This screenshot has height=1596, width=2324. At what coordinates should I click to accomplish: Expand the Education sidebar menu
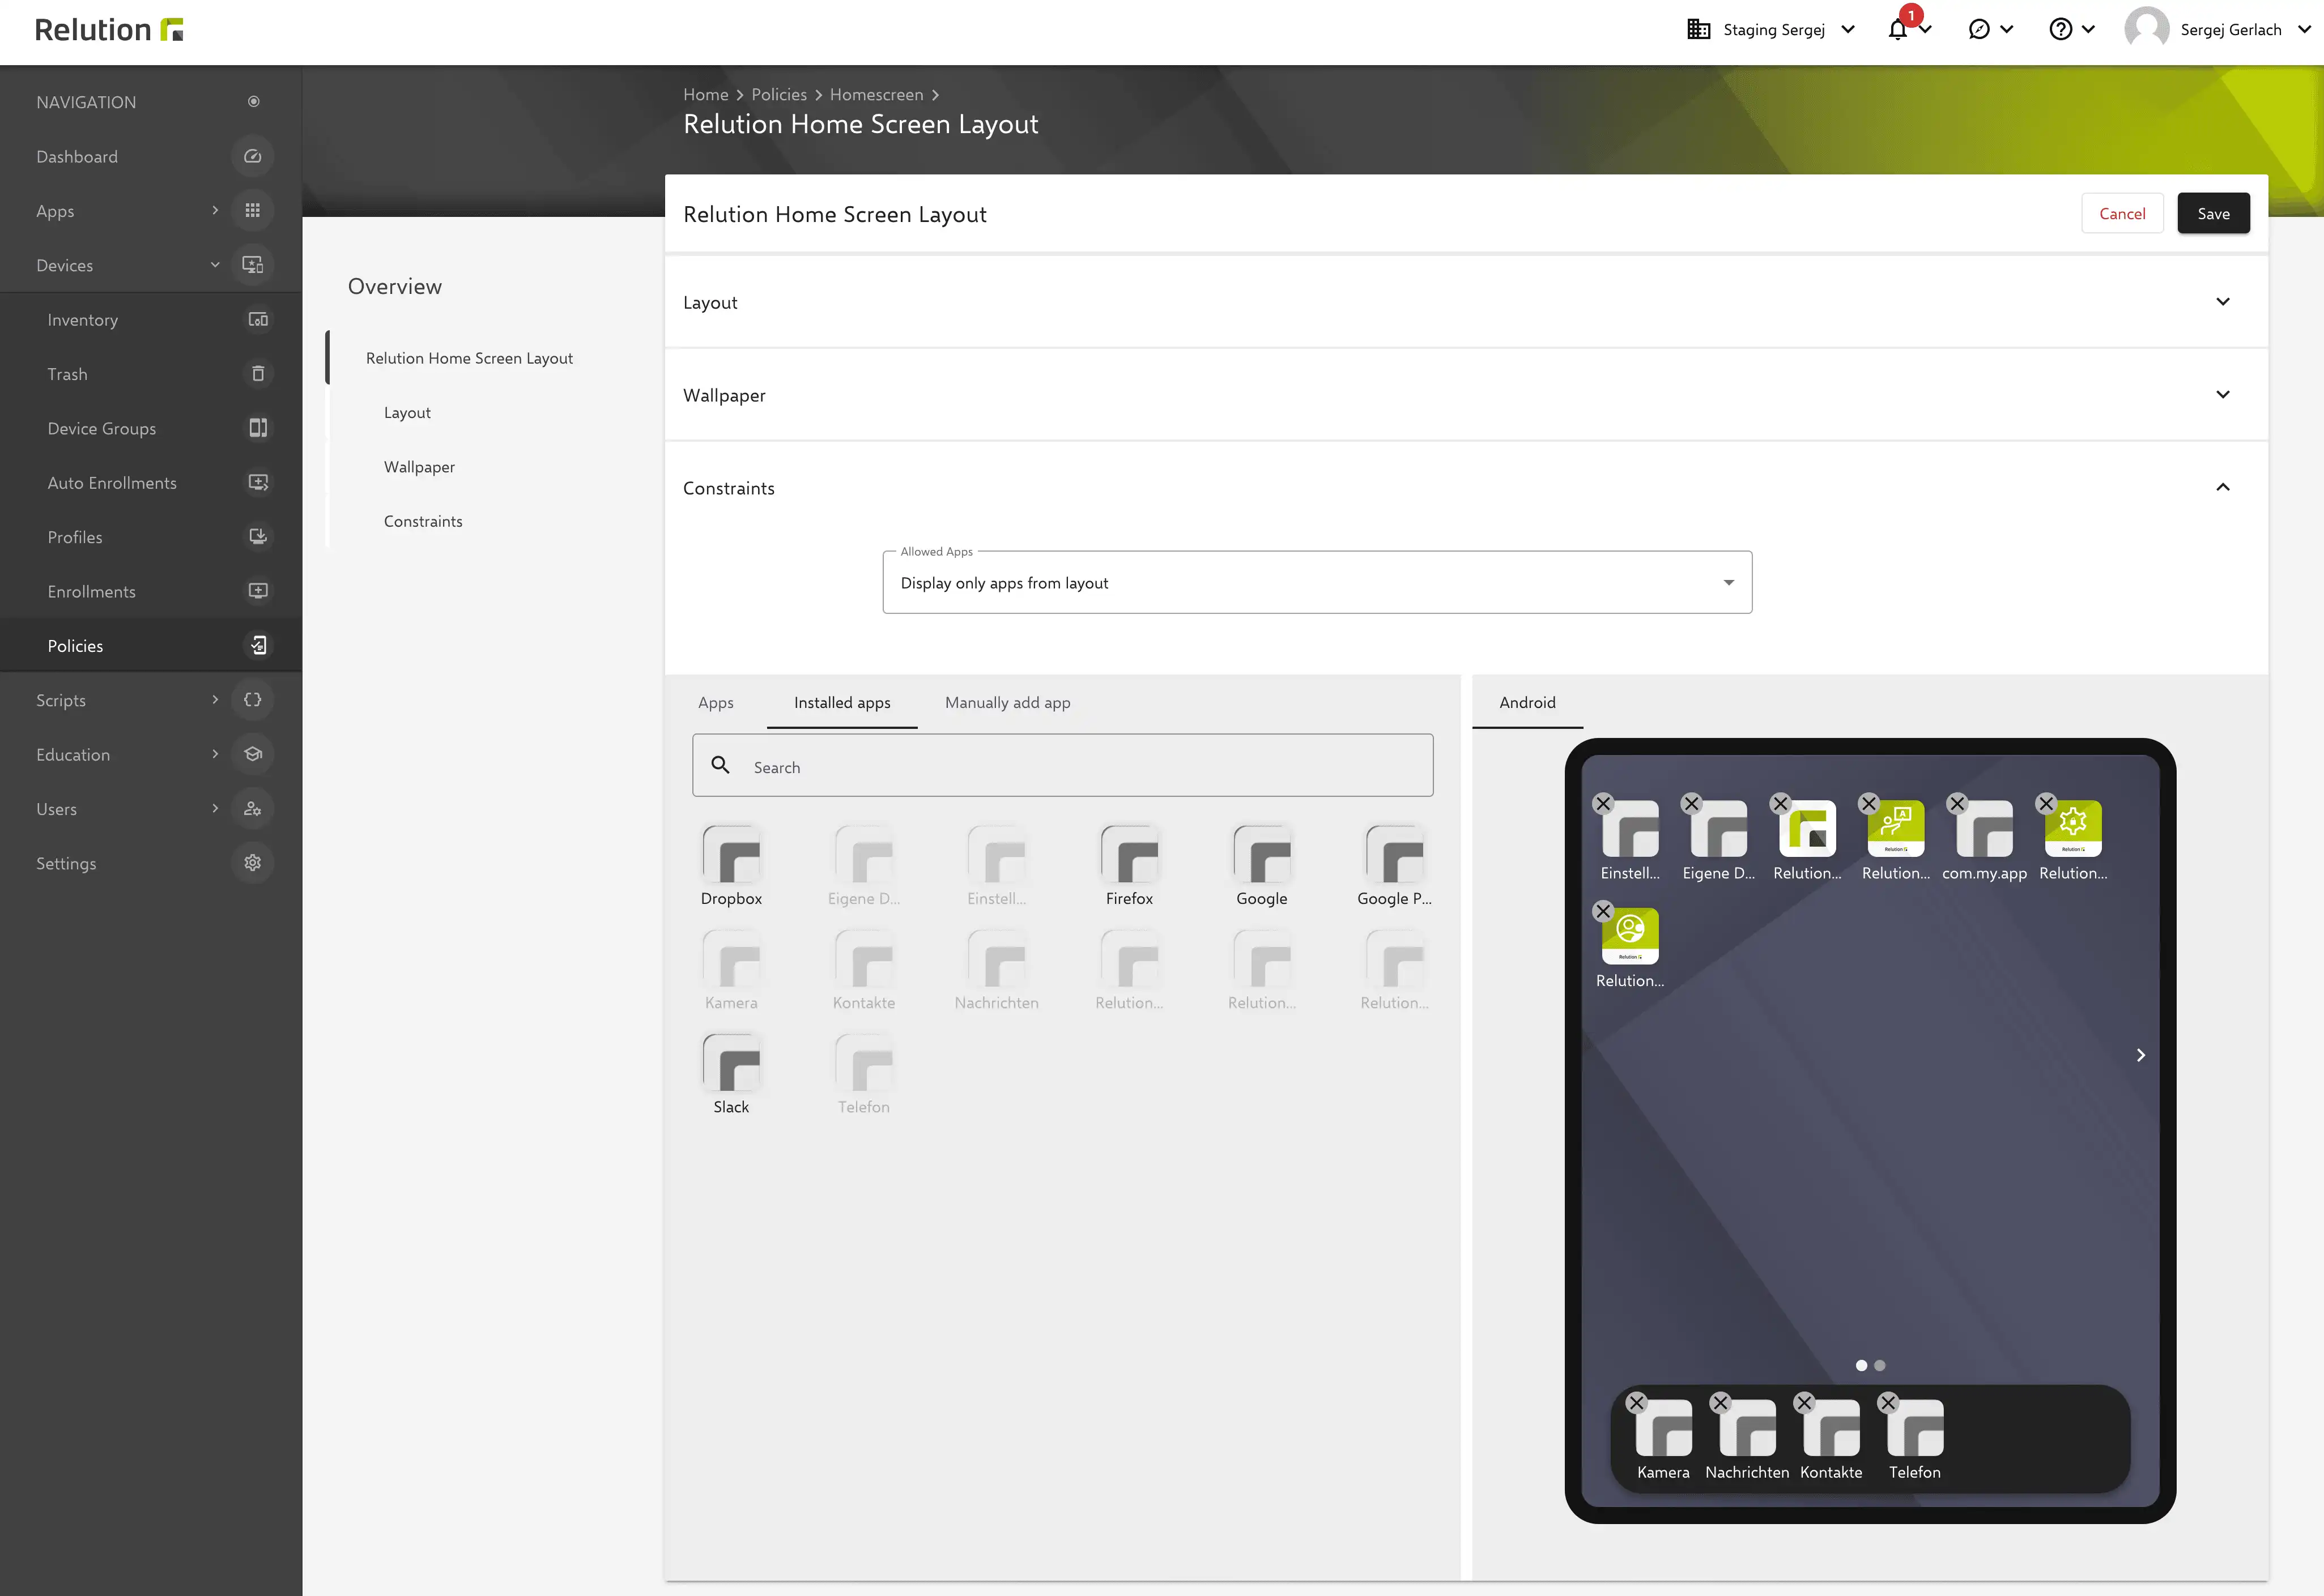[215, 754]
